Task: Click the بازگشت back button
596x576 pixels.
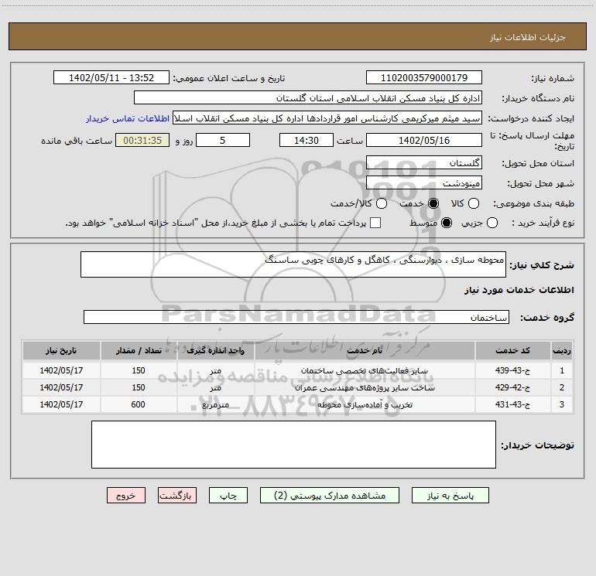Action: pos(177,496)
